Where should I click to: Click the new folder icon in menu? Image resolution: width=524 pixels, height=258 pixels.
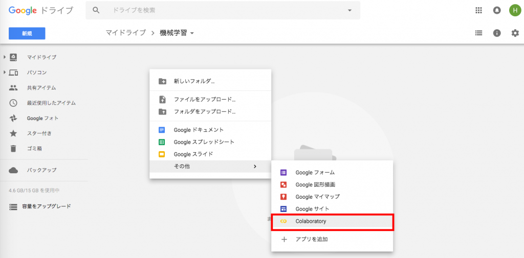(162, 81)
